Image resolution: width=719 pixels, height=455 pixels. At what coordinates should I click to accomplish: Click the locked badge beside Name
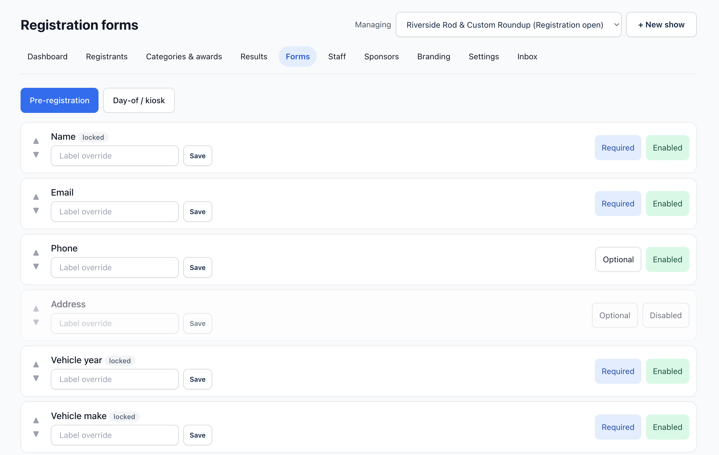(x=93, y=137)
